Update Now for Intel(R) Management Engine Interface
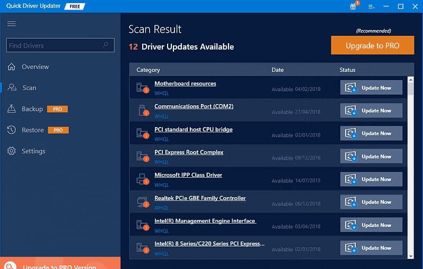Image resolution: width=423 pixels, height=269 pixels. point(371,225)
